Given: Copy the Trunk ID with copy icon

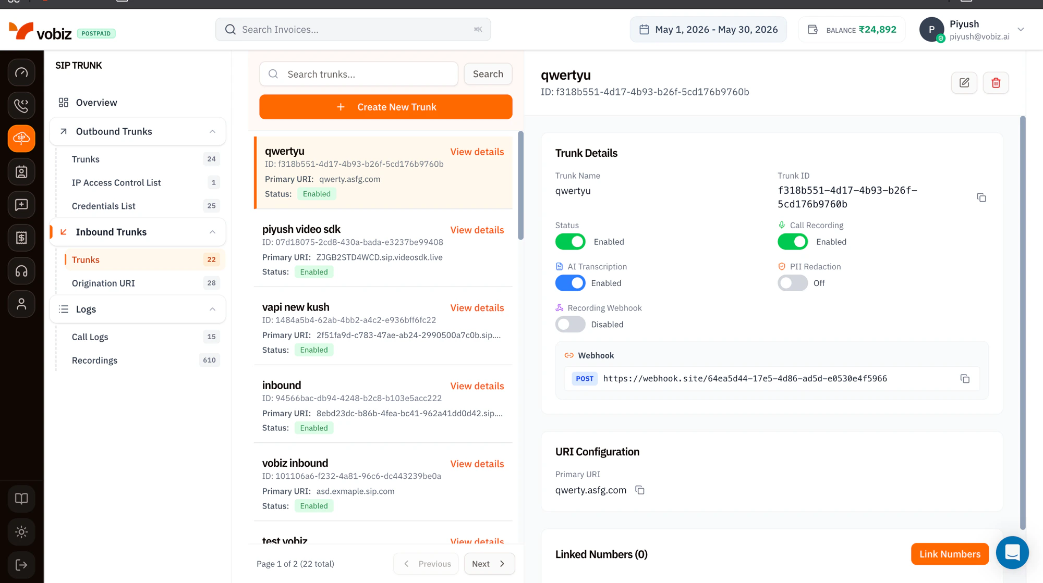Looking at the screenshot, I should [981, 197].
